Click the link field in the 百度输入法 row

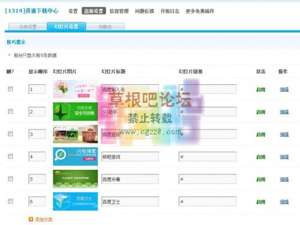point(207,89)
